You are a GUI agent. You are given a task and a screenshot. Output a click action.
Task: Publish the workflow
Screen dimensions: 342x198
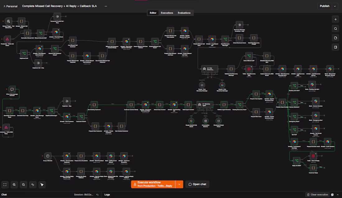[325, 6]
